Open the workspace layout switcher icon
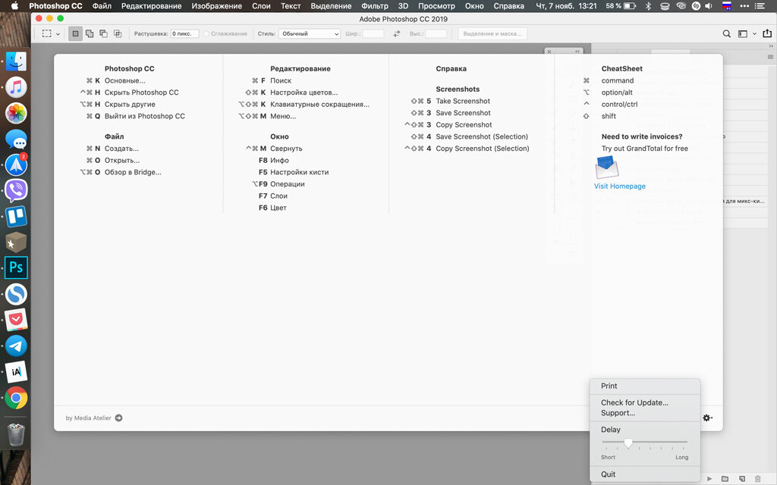The image size is (777, 485). point(742,33)
